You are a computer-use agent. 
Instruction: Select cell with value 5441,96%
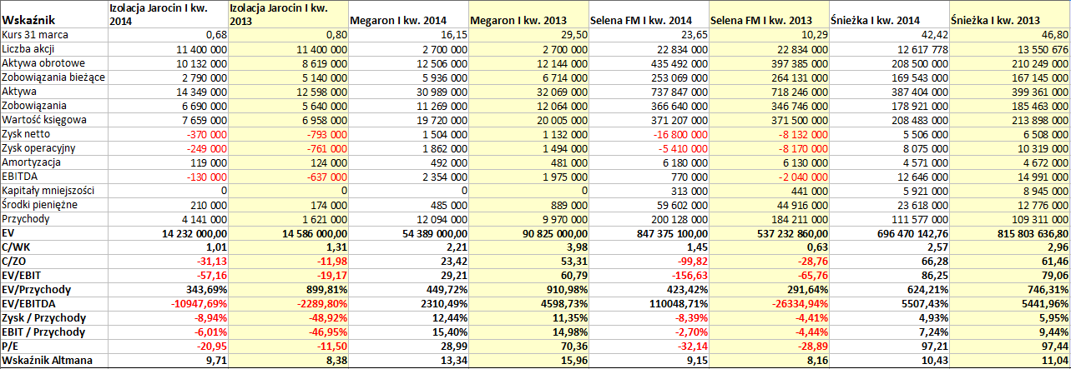(1009, 304)
